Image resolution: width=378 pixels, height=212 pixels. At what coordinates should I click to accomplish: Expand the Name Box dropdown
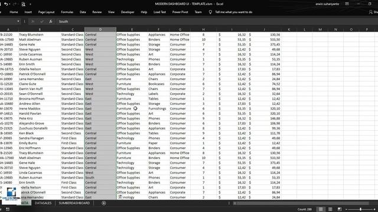coord(18,21)
